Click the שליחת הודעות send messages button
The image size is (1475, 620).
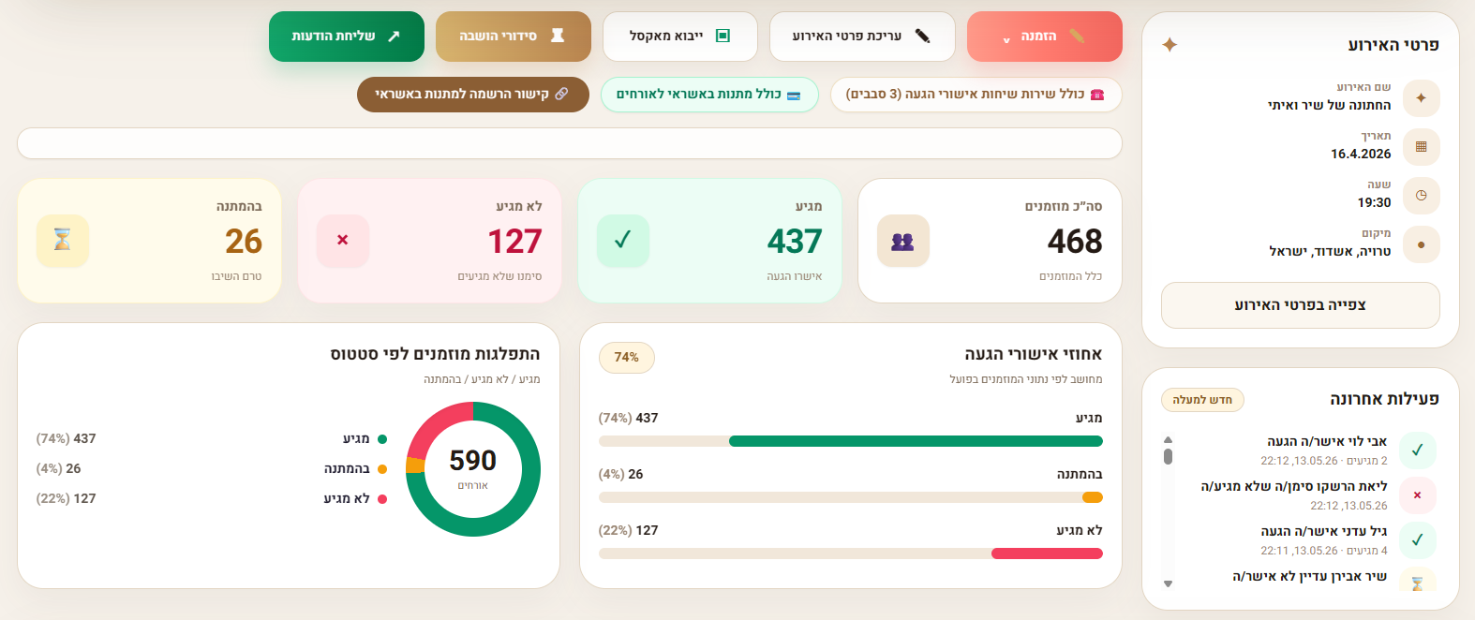(346, 37)
